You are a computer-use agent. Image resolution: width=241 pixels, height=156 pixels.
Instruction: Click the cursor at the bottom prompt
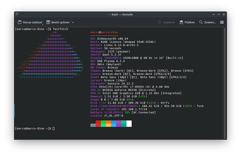click(54, 128)
